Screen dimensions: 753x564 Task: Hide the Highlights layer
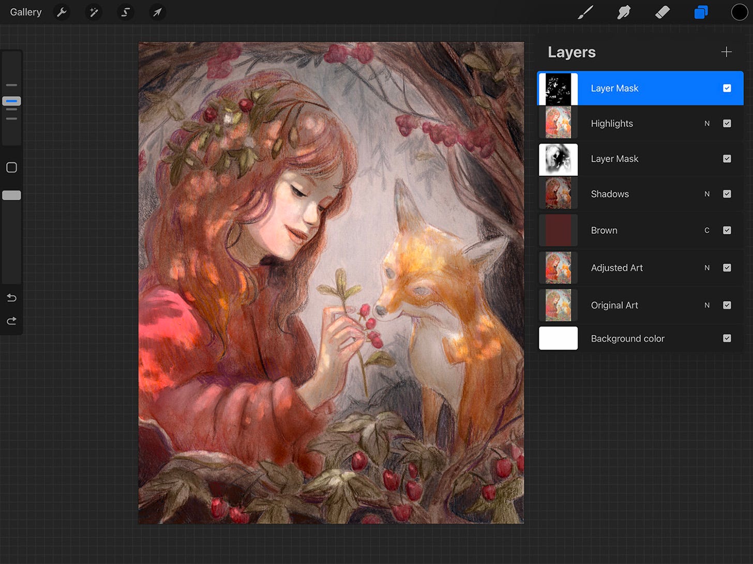727,124
